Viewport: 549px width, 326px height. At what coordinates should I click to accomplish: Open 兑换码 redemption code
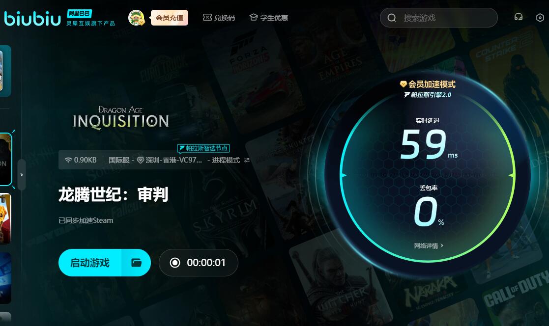(x=219, y=18)
